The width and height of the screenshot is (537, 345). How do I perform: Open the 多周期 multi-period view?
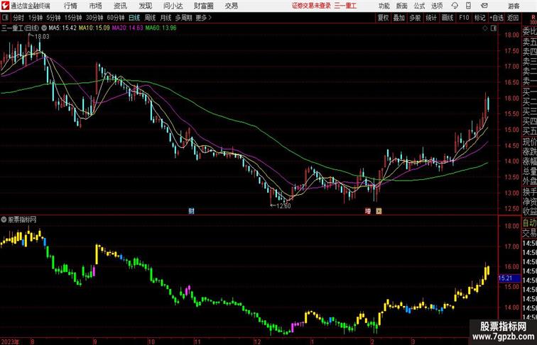(183, 18)
